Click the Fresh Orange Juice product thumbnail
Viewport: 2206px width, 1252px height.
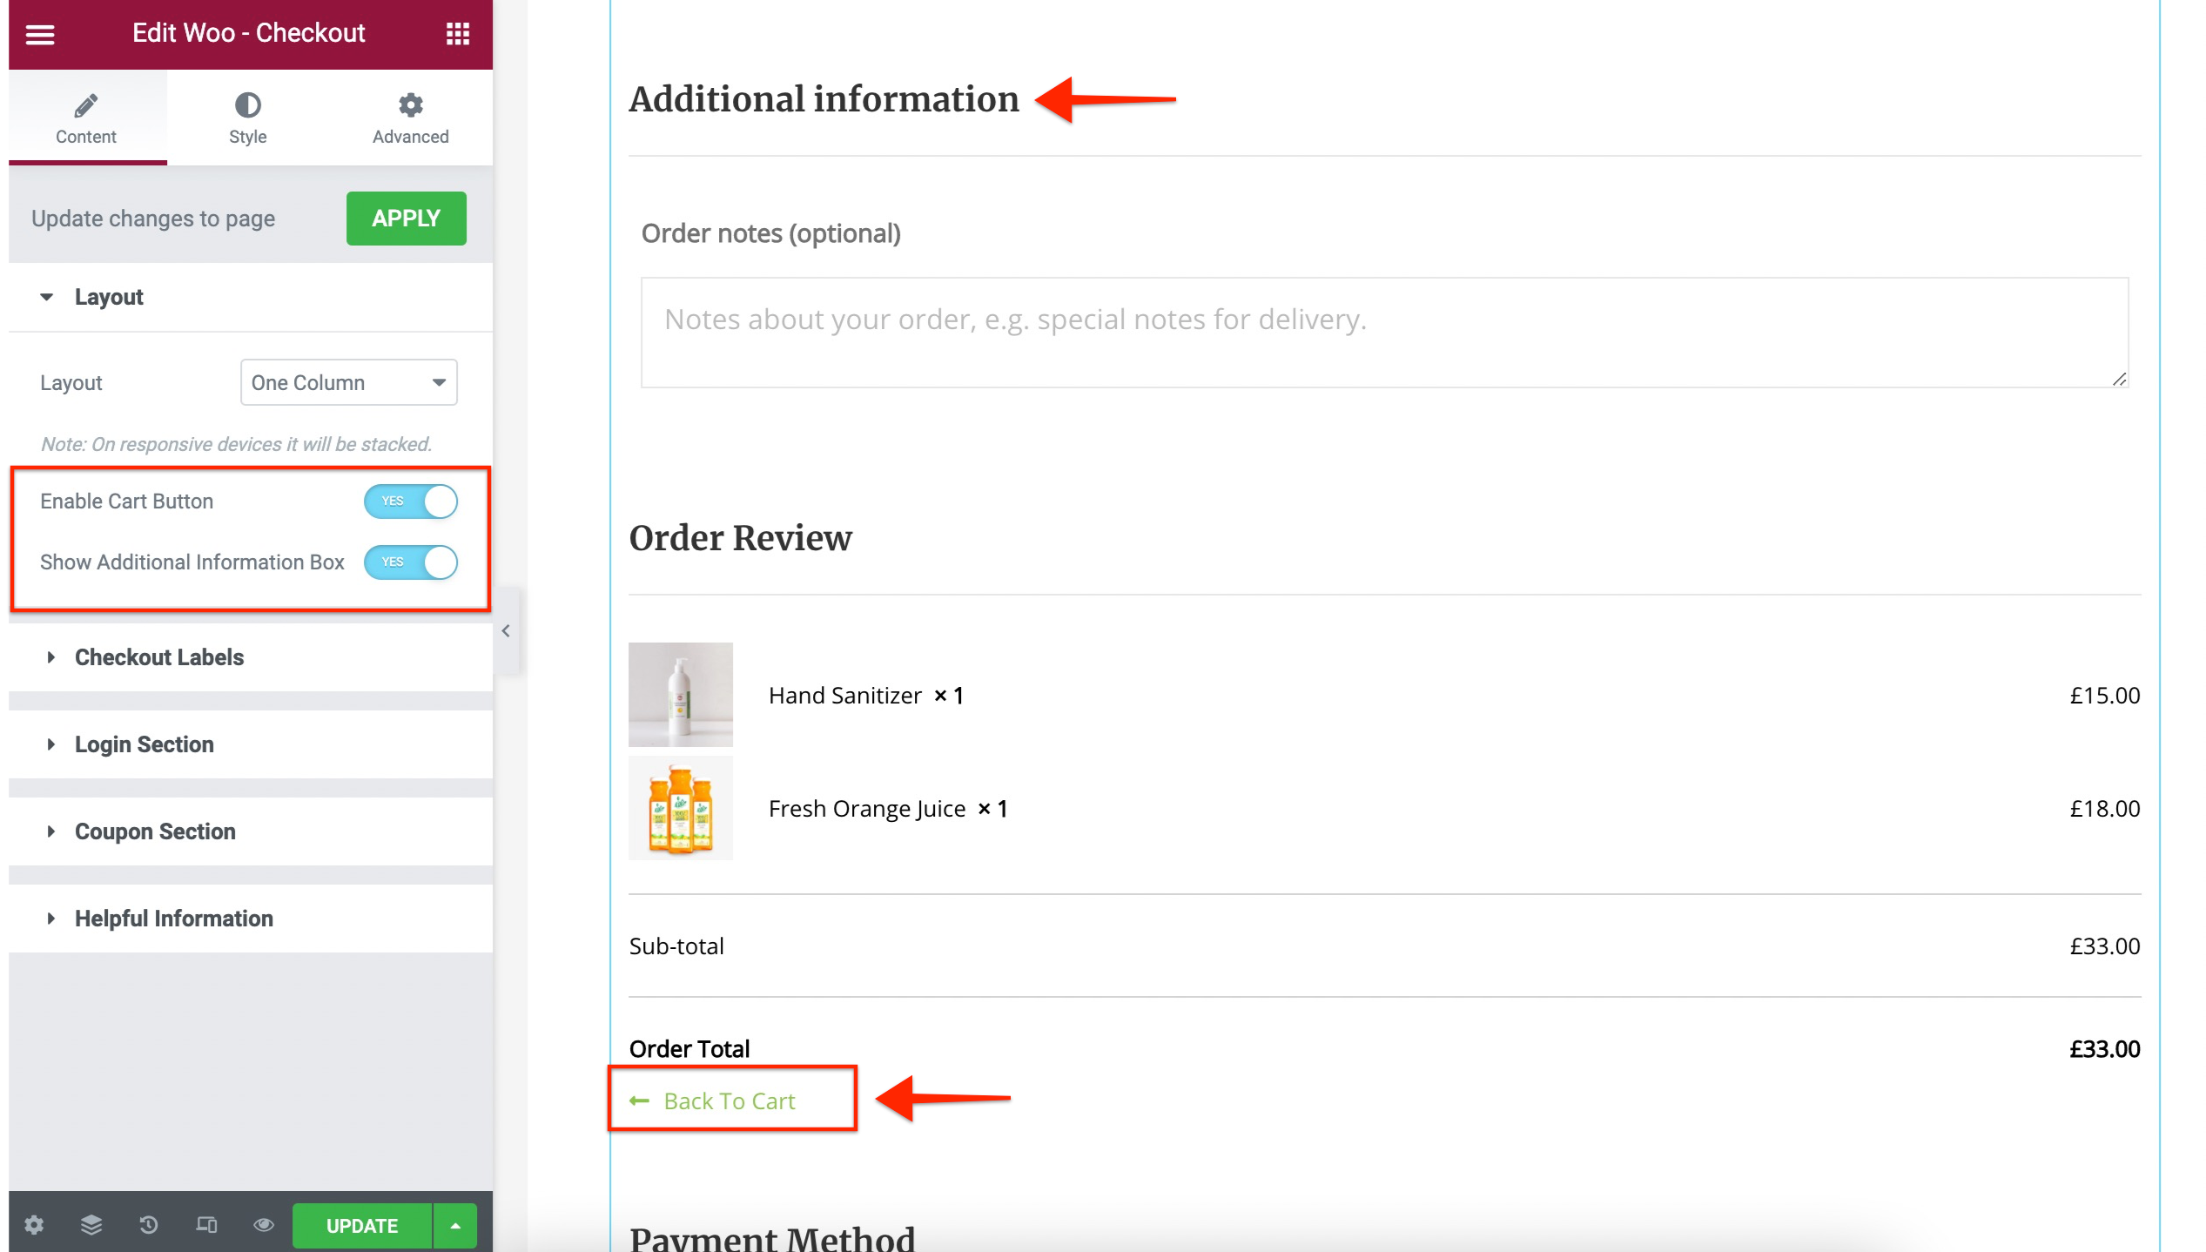[x=681, y=808]
